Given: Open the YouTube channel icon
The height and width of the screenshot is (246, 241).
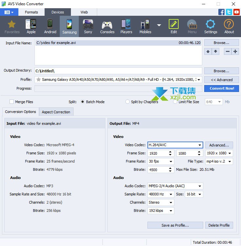Looking at the screenshot, I should tap(236, 12).
